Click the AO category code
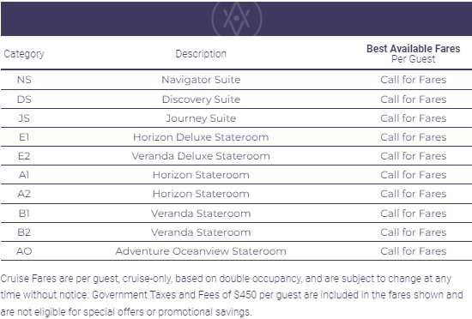This screenshot has height=319, width=472. 24,251
